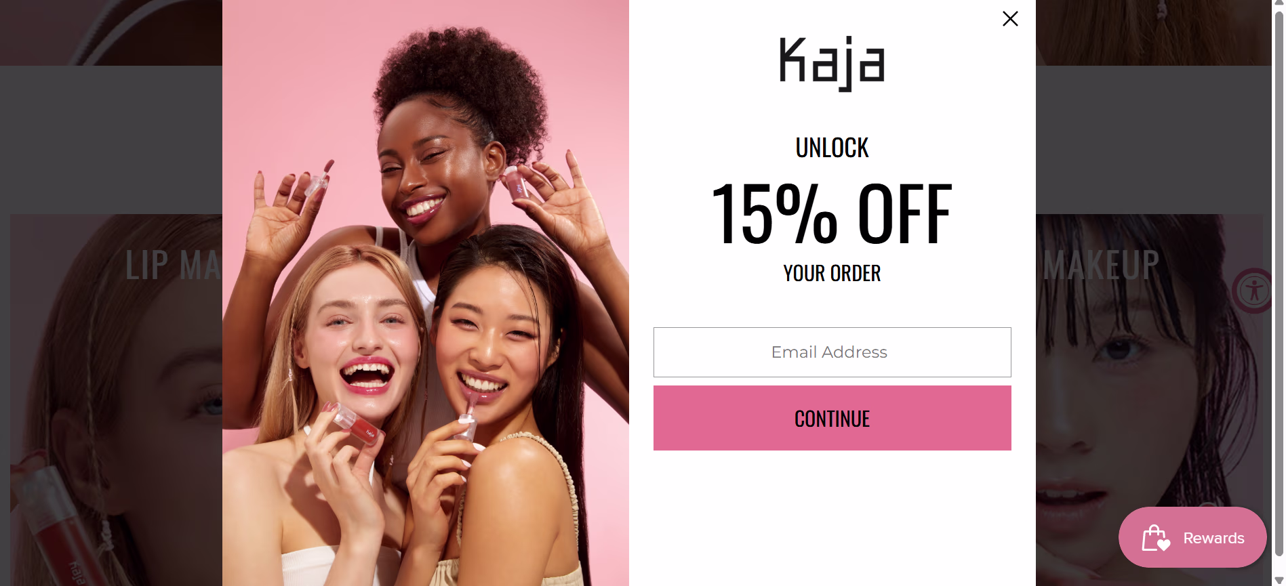The height and width of the screenshot is (586, 1286).
Task: Click the UNLOCK heading text
Action: pos(832,148)
